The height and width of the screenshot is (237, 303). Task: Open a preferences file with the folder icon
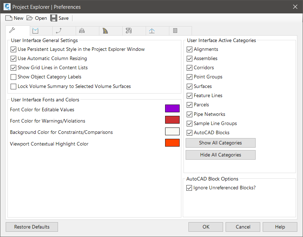click(x=30, y=18)
